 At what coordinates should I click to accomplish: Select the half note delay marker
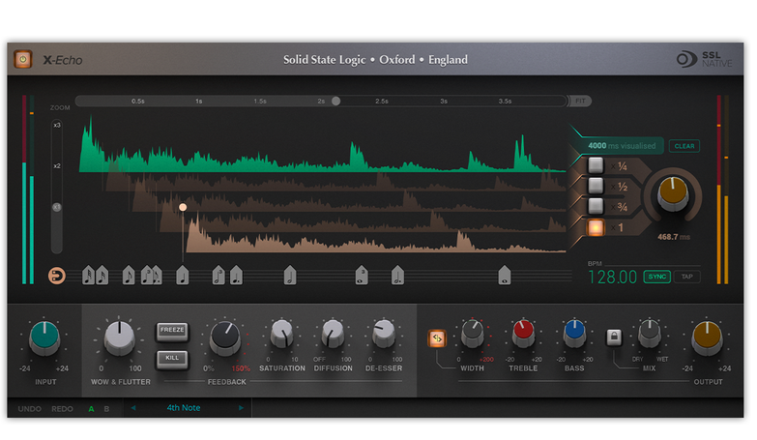(x=290, y=276)
